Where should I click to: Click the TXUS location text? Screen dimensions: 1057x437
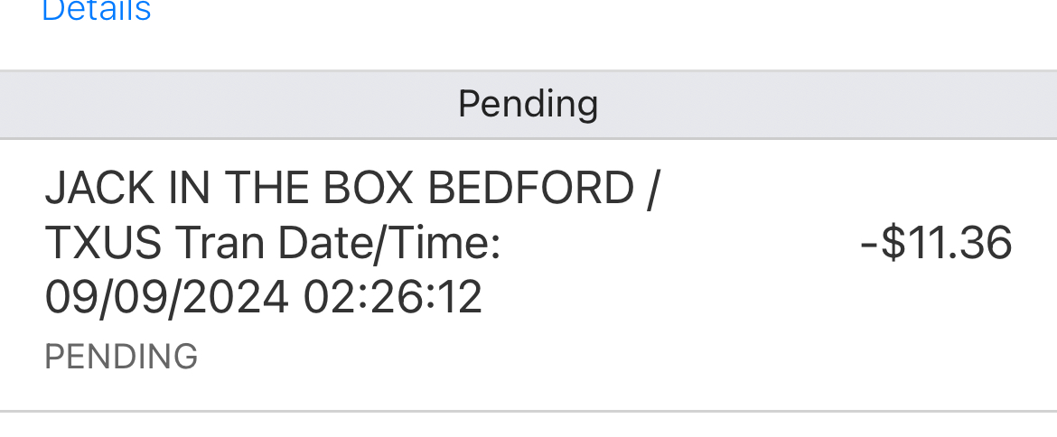(103, 243)
